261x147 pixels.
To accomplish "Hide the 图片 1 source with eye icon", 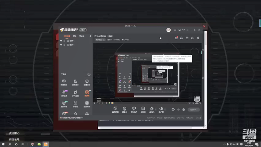I will point(61,45).
